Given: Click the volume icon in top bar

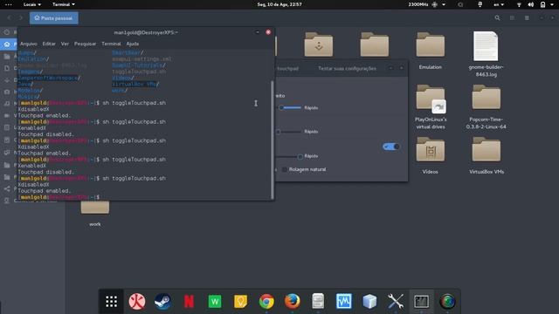Looking at the screenshot, I should coord(531,4).
